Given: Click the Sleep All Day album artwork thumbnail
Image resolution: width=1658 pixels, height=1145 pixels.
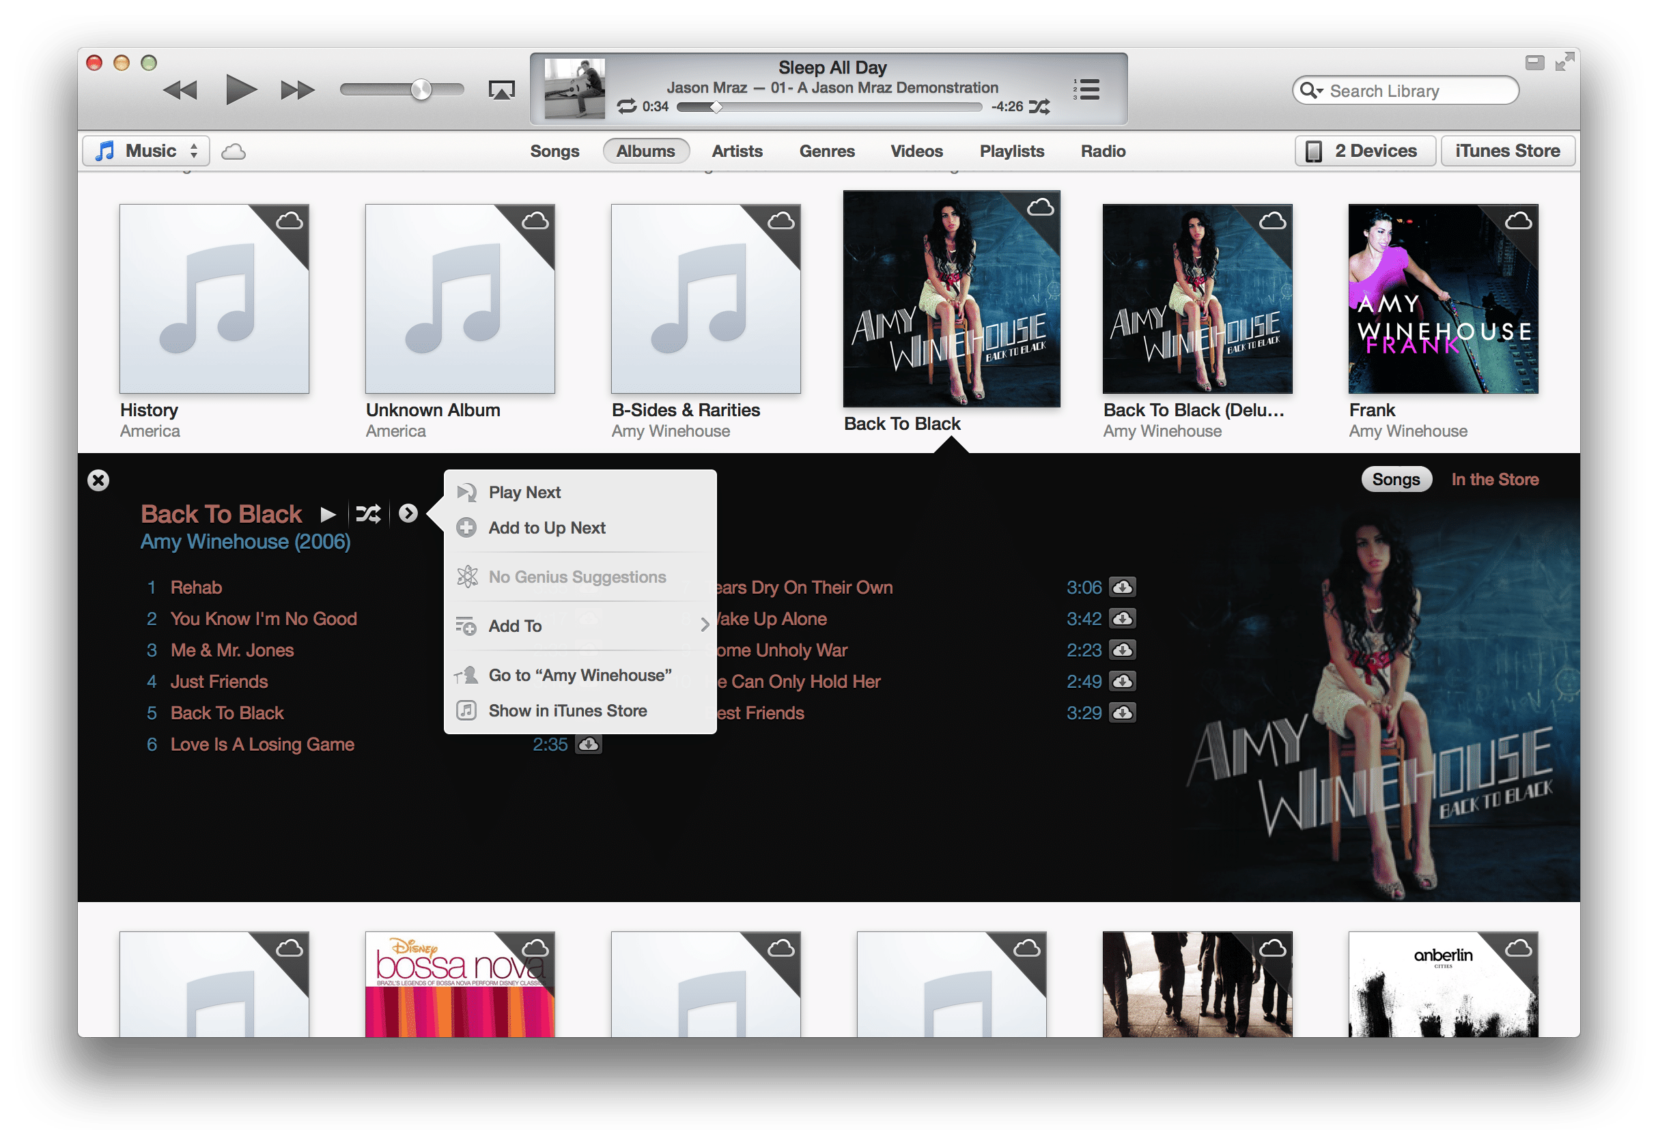Looking at the screenshot, I should tap(574, 89).
